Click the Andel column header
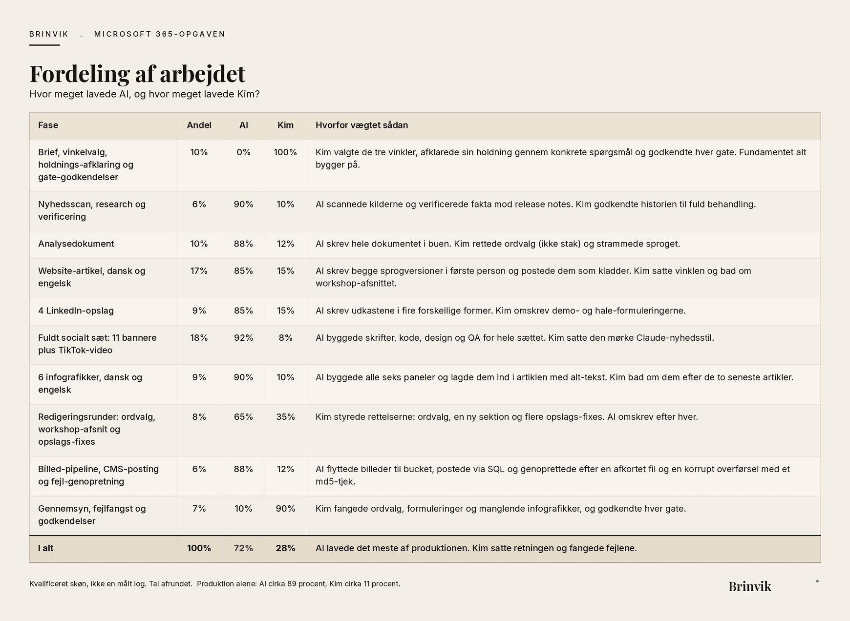The height and width of the screenshot is (621, 850). (199, 125)
